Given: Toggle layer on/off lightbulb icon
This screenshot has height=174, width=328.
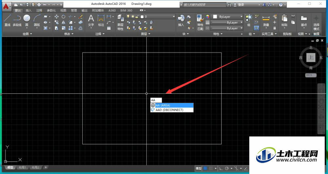Looking at the screenshot, I should click(x=128, y=17).
